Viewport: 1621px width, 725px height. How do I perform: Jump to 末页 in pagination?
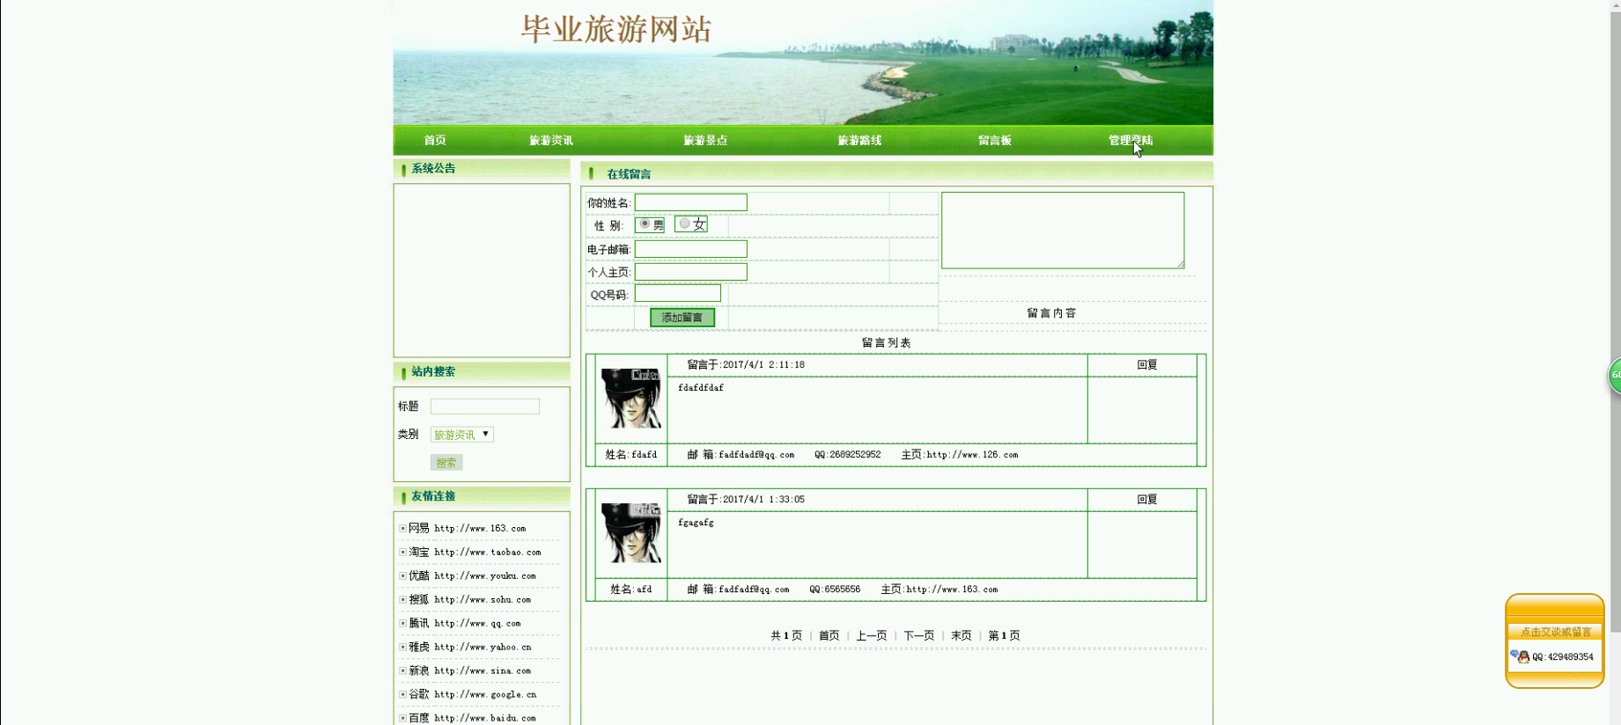coord(962,635)
